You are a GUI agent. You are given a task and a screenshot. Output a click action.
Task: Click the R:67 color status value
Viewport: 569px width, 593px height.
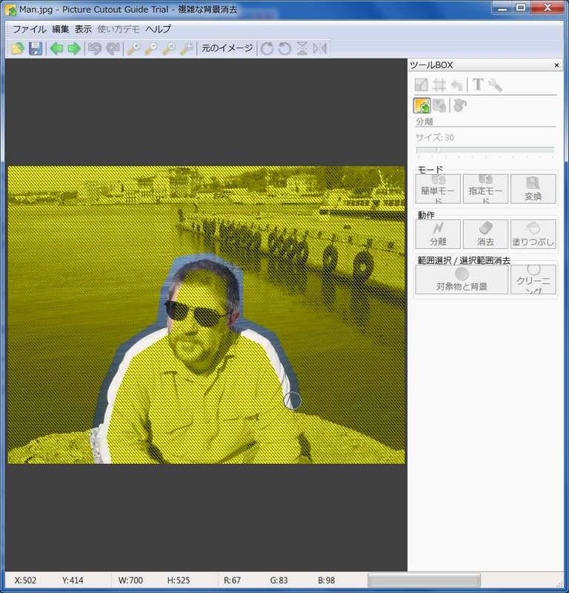point(232,580)
